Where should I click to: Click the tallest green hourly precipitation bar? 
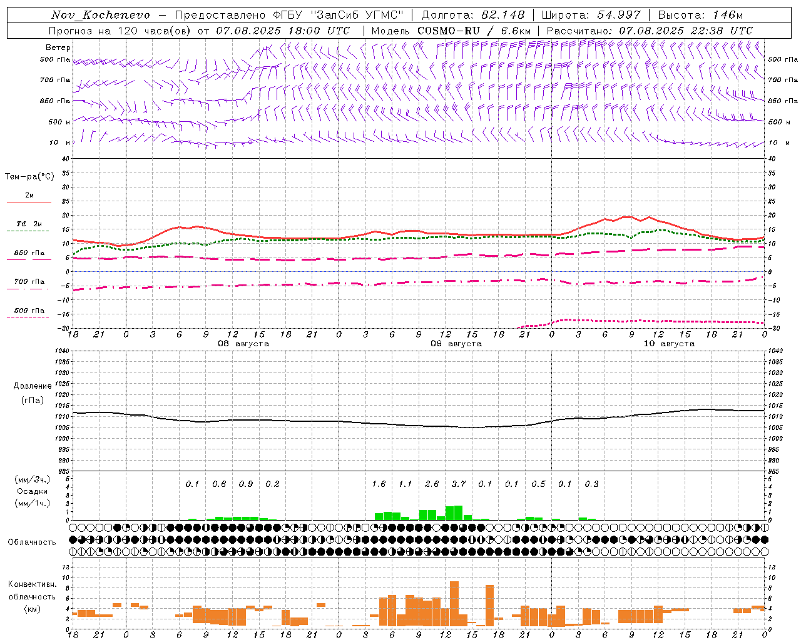[459, 512]
